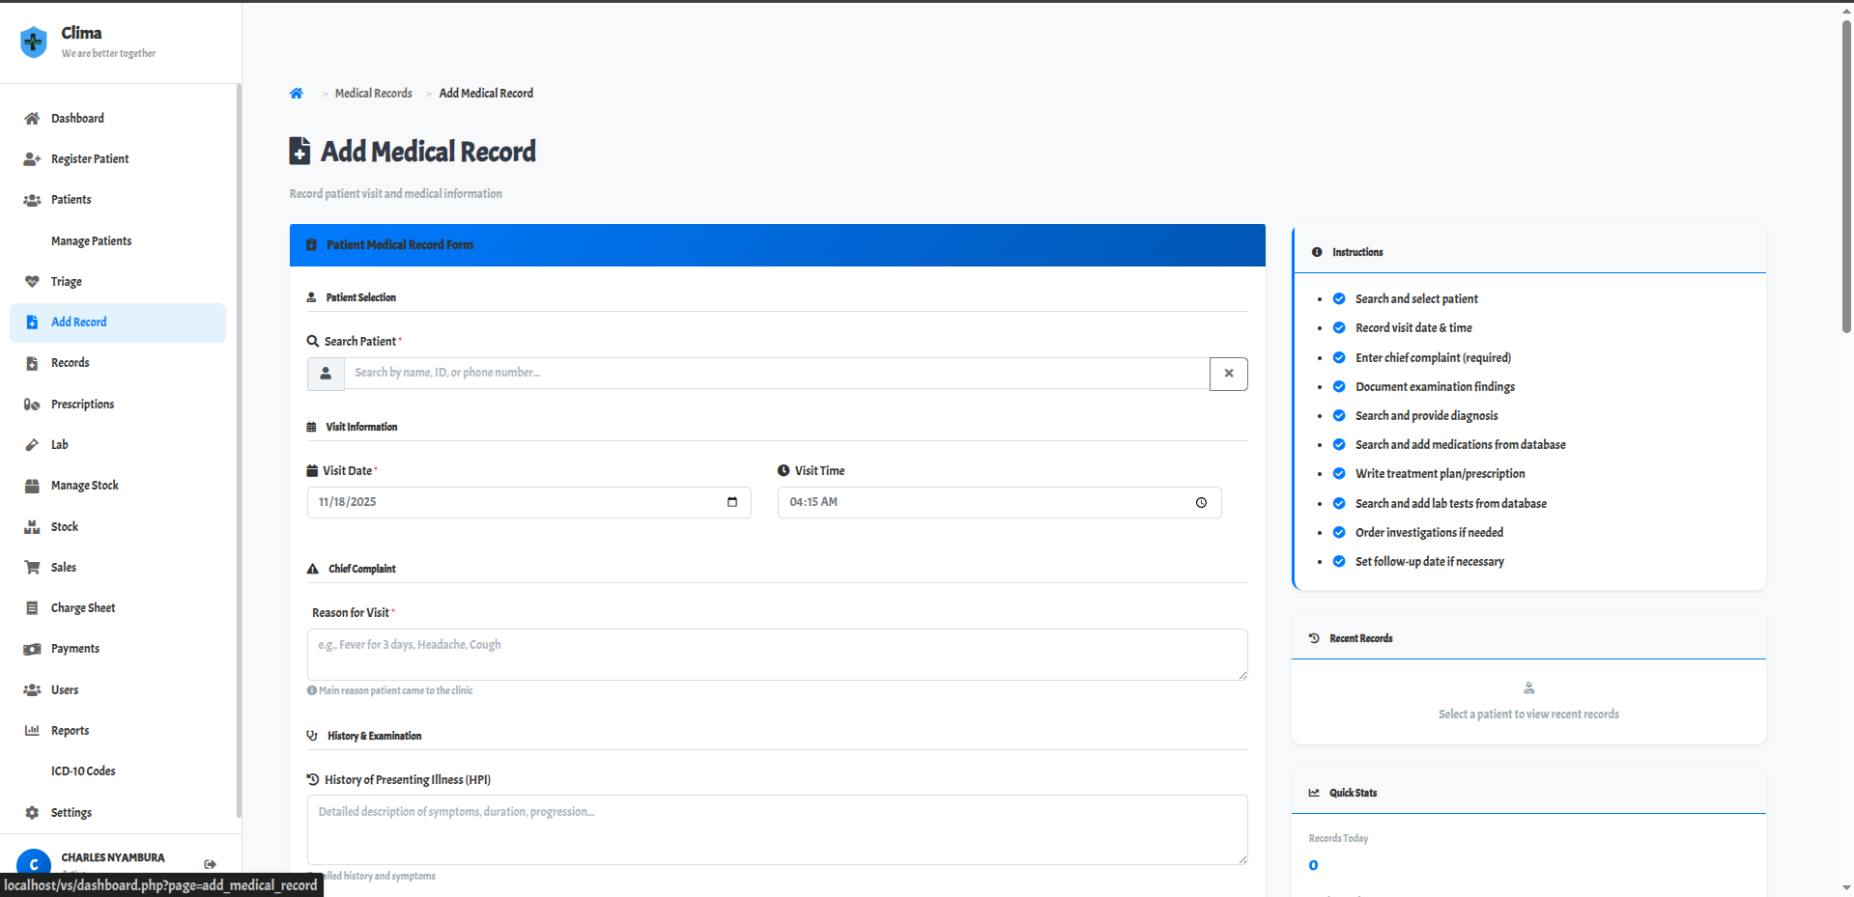Open the Visit Time clock picker
Viewport: 1854px width, 897px height.
1201,502
